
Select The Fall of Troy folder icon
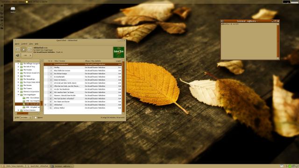[x=21, y=67]
